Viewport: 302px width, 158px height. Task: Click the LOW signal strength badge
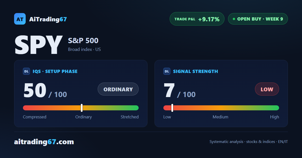[267, 89]
